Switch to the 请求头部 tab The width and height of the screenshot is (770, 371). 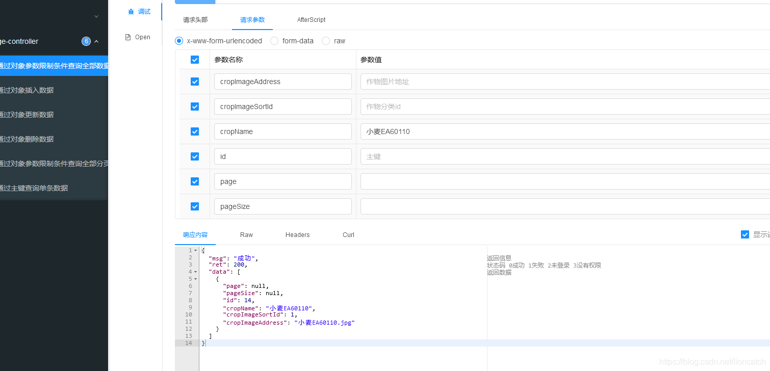[x=195, y=20]
